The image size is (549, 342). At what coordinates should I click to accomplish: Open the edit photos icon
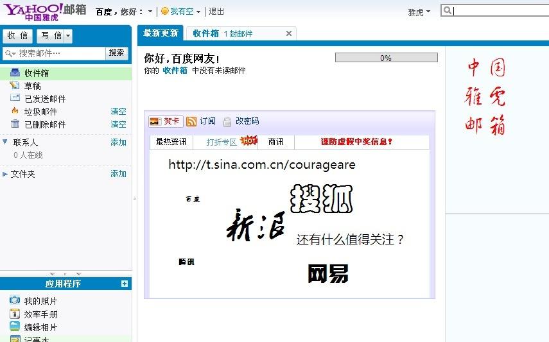click(x=15, y=326)
